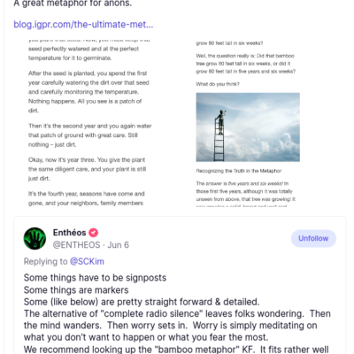Screen dimensions: 354x354
Task: Click 'Recognizing the Truth in the Metaphor' heading
Action: click(239, 171)
